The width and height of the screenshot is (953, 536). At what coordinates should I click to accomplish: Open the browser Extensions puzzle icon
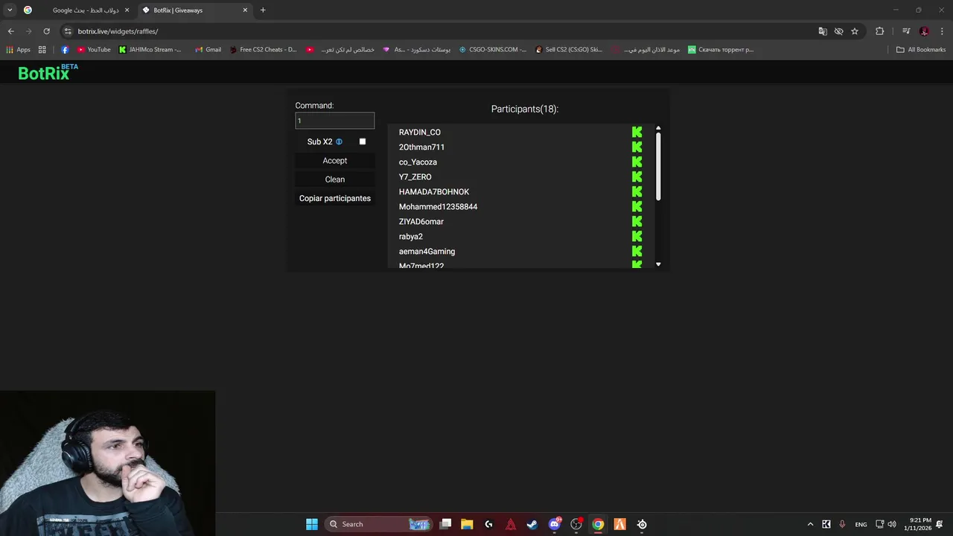coord(880,31)
